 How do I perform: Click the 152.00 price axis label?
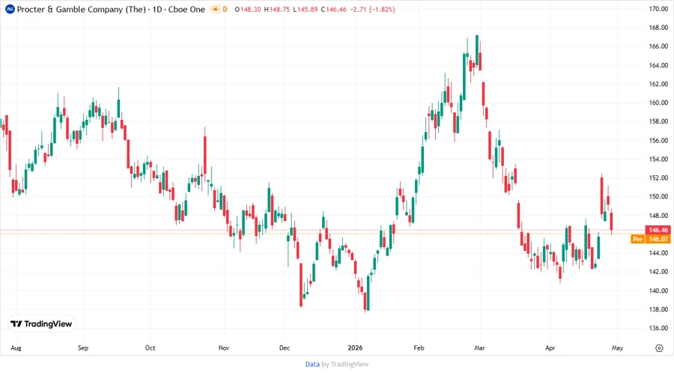pyautogui.click(x=658, y=178)
